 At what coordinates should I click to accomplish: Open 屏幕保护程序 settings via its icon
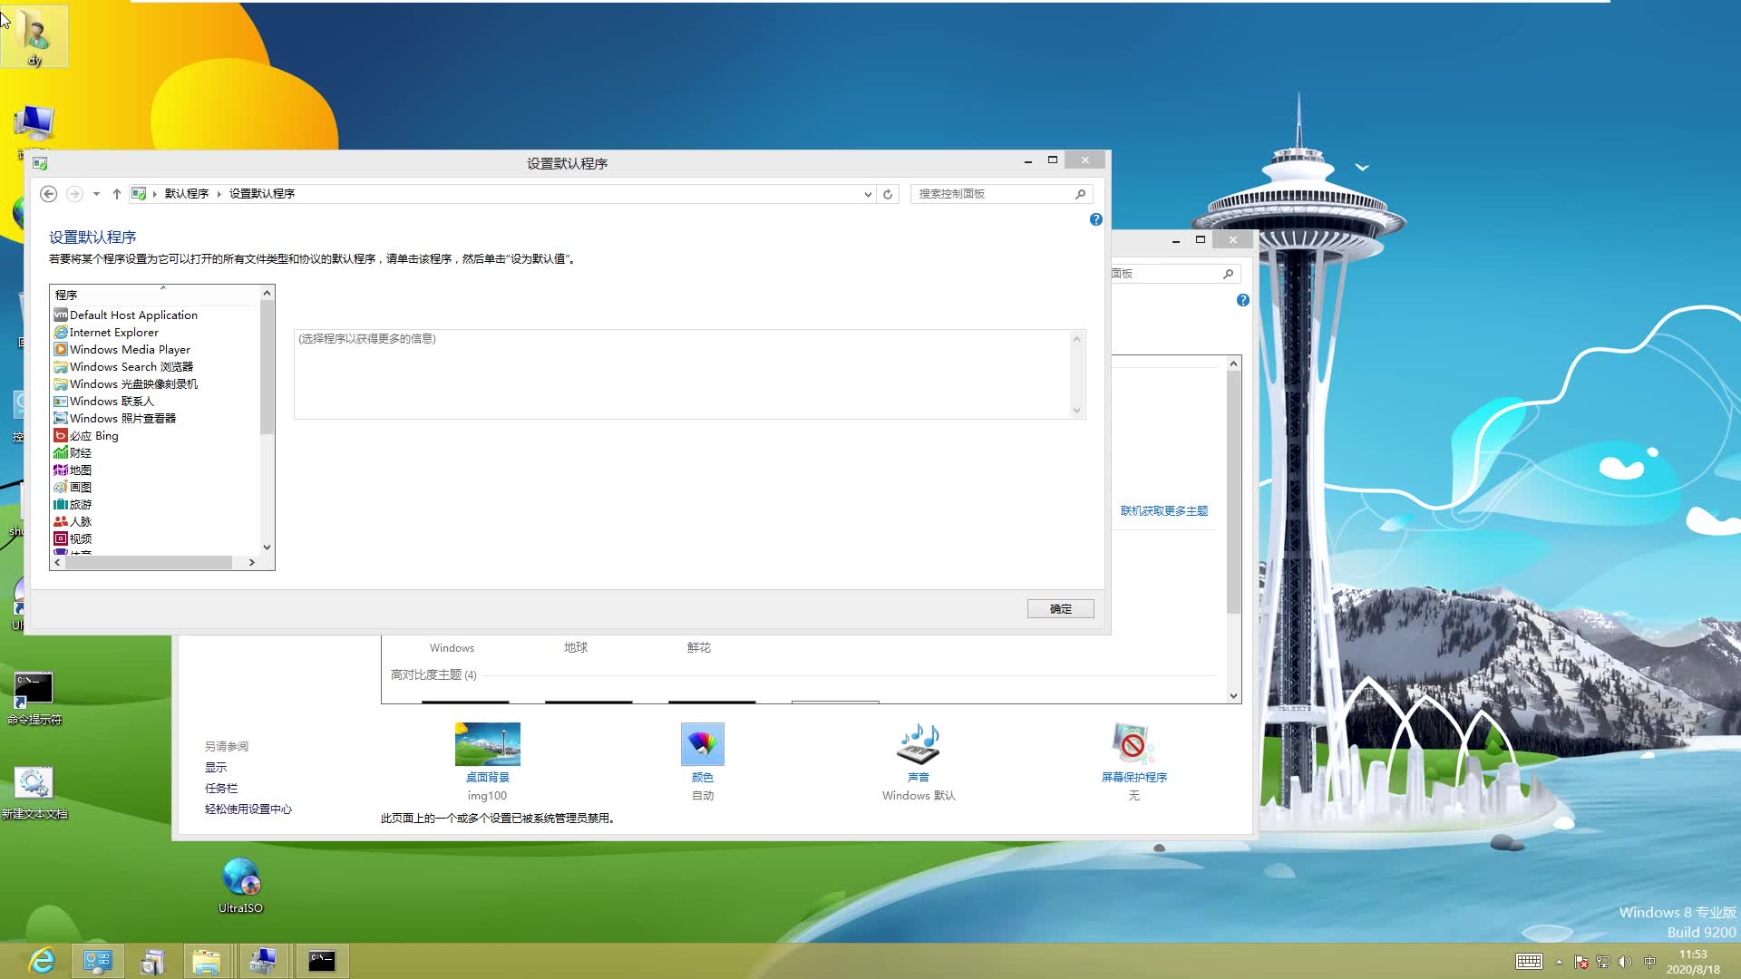coord(1133,743)
